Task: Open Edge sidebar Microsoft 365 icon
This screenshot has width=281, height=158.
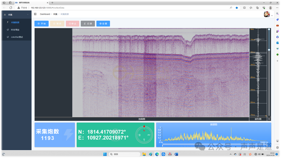Action: [x=277, y=37]
